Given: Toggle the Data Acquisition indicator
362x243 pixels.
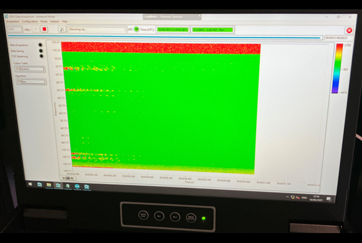Looking at the screenshot, I should pyautogui.click(x=40, y=45).
